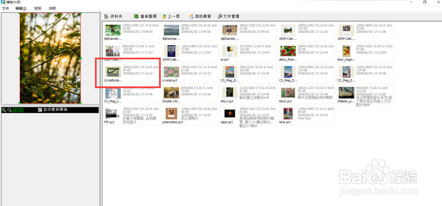Select $$Standar... template sized 54 KB

point(132,32)
